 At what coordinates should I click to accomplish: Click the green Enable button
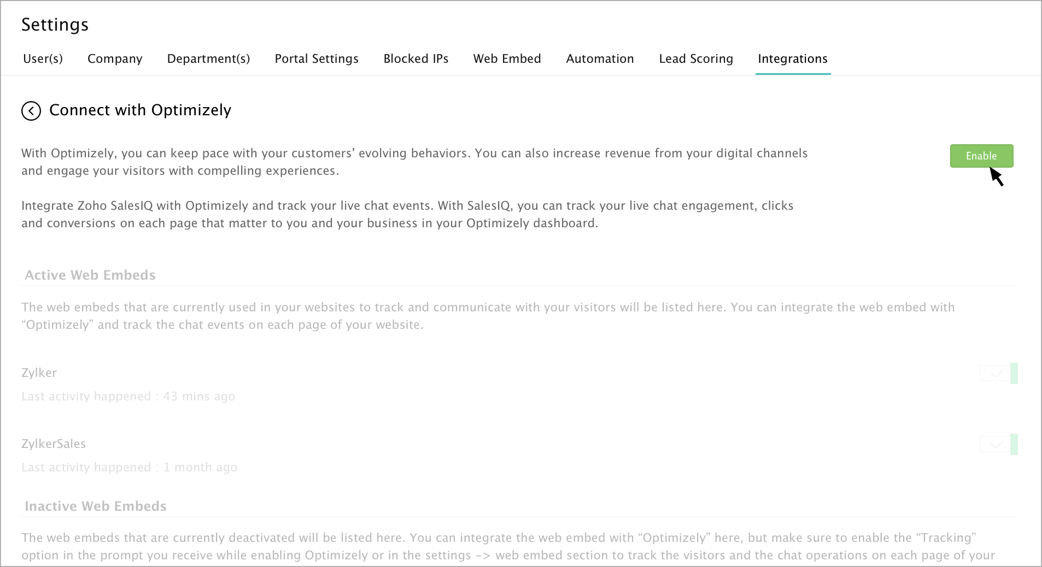click(981, 156)
